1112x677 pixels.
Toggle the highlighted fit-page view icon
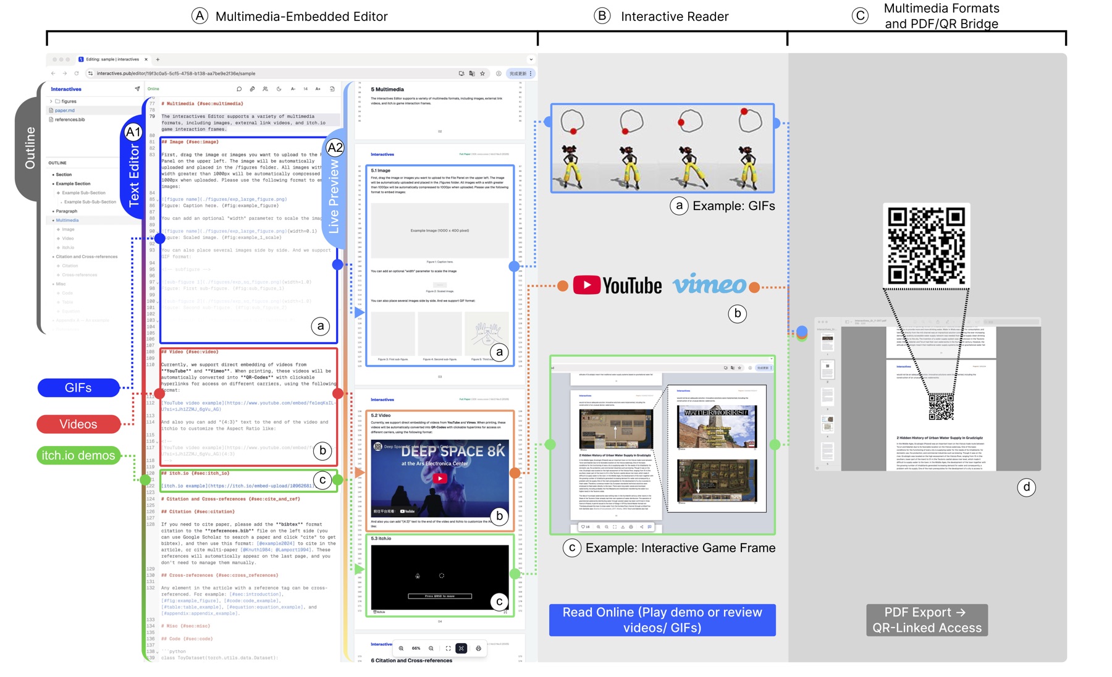[x=461, y=649]
